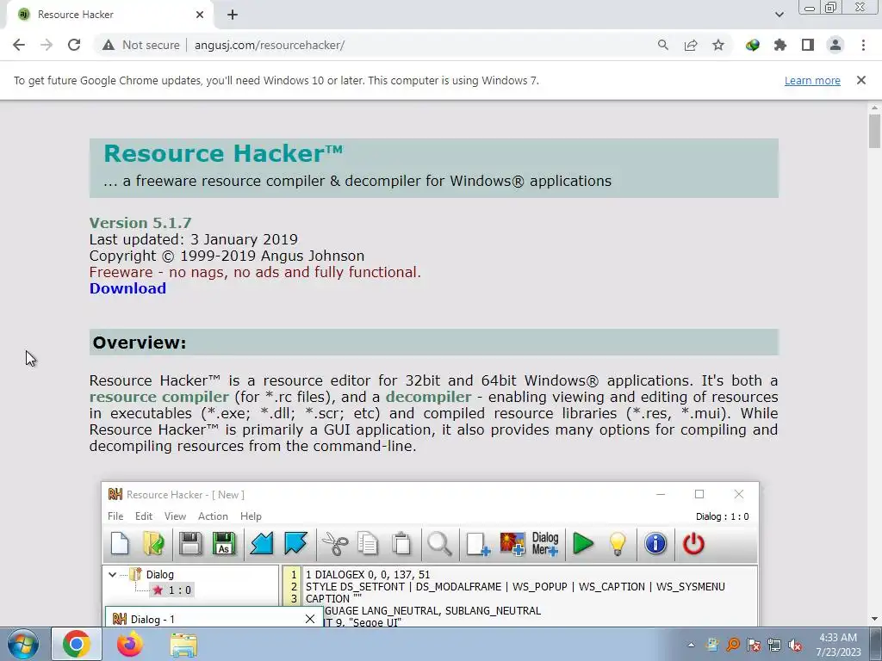Screen dimensions: 882x661
Task: Click the Dialog Merge toolbar icon
Action: 545,544
